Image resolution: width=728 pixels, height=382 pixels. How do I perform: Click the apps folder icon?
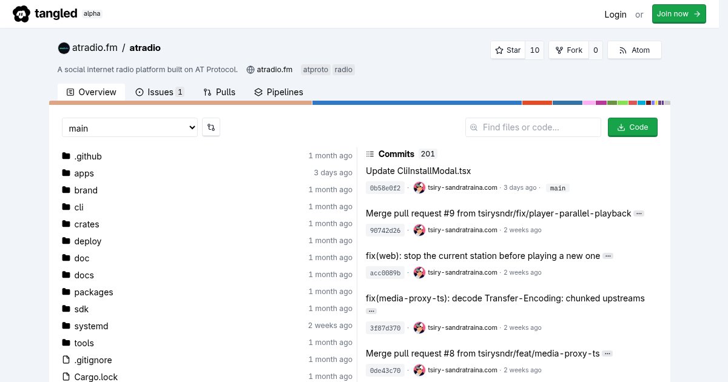(x=66, y=173)
